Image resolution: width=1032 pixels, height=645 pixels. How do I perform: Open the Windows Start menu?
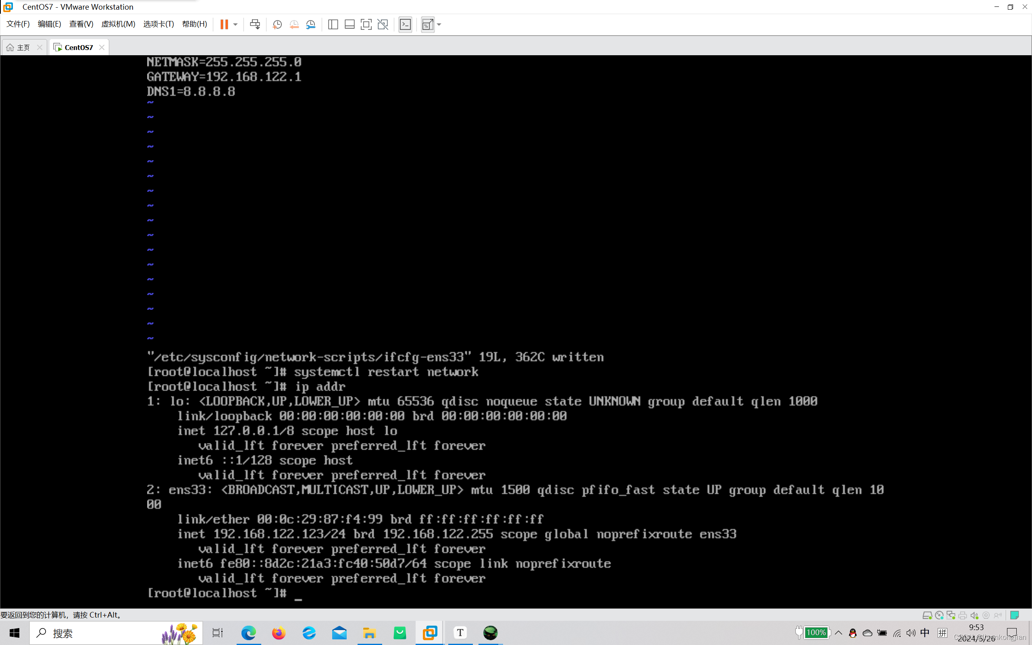pyautogui.click(x=15, y=633)
